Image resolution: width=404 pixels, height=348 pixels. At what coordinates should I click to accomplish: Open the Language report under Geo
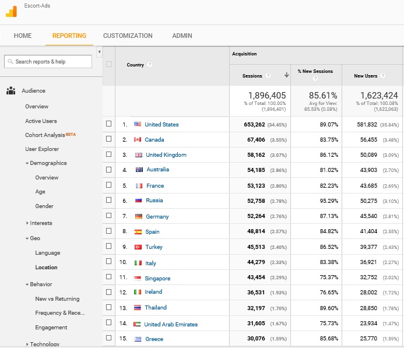[48, 253]
